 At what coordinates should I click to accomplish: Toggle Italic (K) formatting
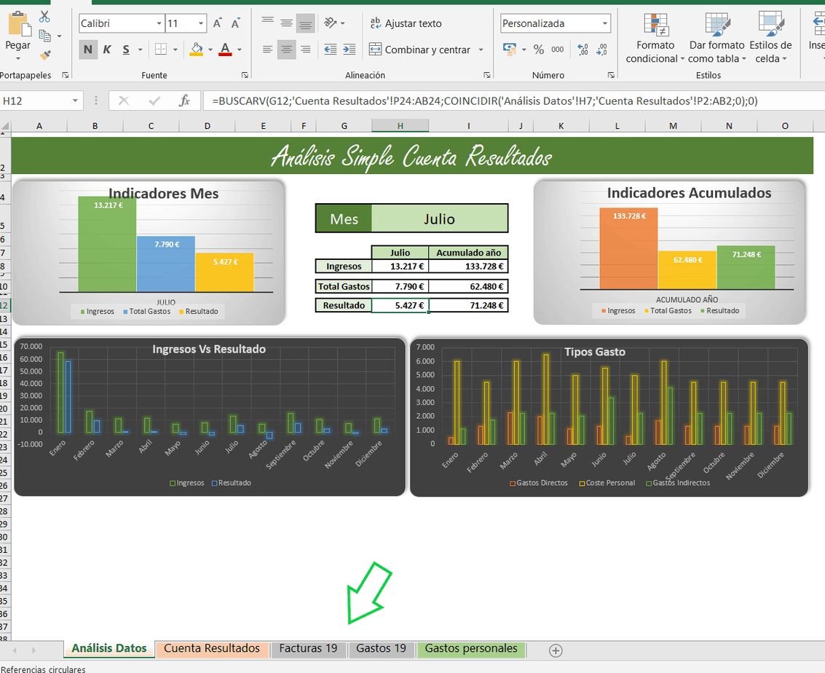pyautogui.click(x=107, y=50)
